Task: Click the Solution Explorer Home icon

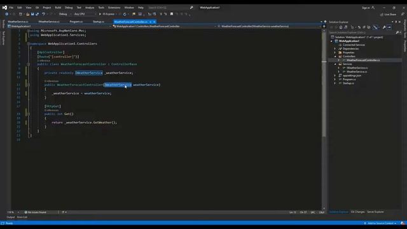Action: tap(341, 27)
